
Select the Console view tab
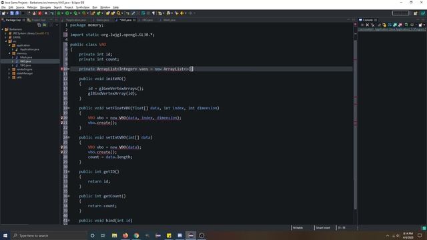tap(368, 20)
